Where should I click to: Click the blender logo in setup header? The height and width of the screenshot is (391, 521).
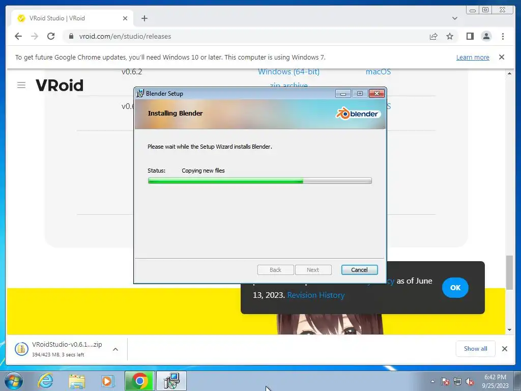coord(358,114)
